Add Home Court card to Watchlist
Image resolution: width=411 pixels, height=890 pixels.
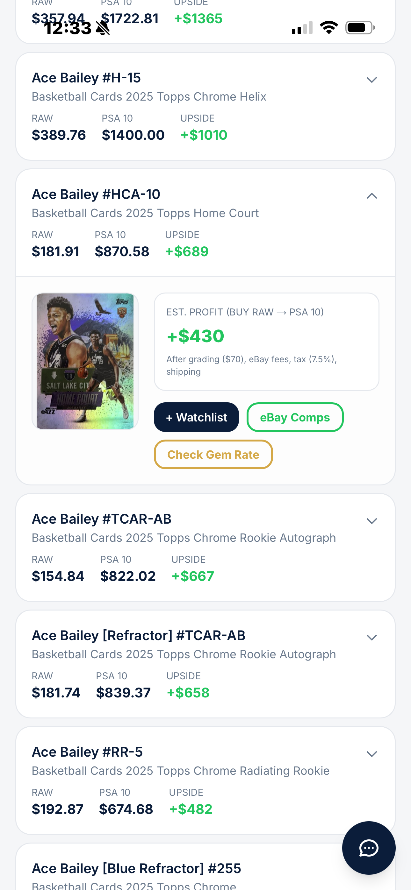click(196, 417)
